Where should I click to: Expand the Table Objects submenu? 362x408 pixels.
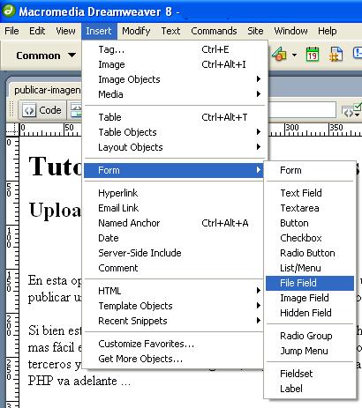point(176,132)
